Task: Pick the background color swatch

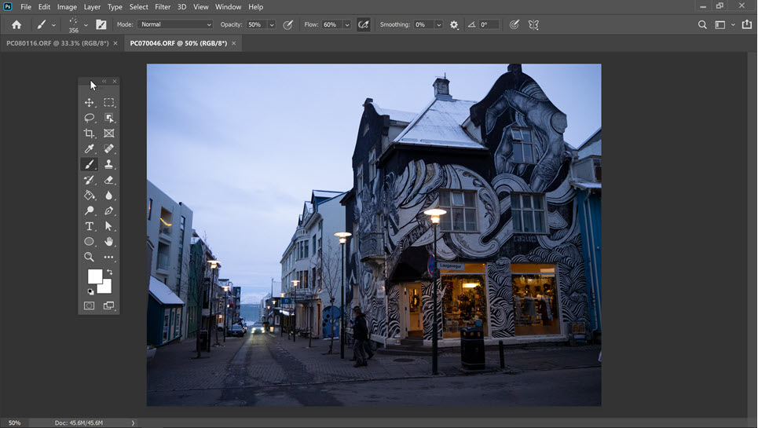Action: 106,288
